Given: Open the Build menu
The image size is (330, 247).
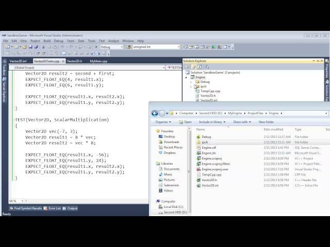Looking at the screenshot, I should (x=47, y=41).
